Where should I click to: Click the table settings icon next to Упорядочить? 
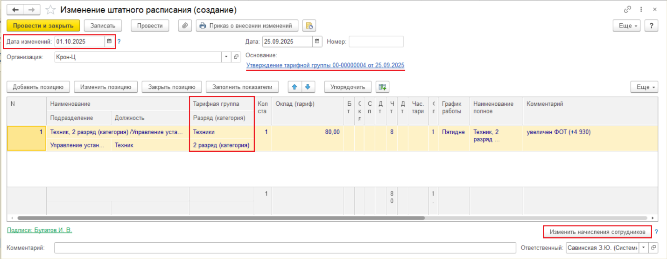[x=383, y=87]
